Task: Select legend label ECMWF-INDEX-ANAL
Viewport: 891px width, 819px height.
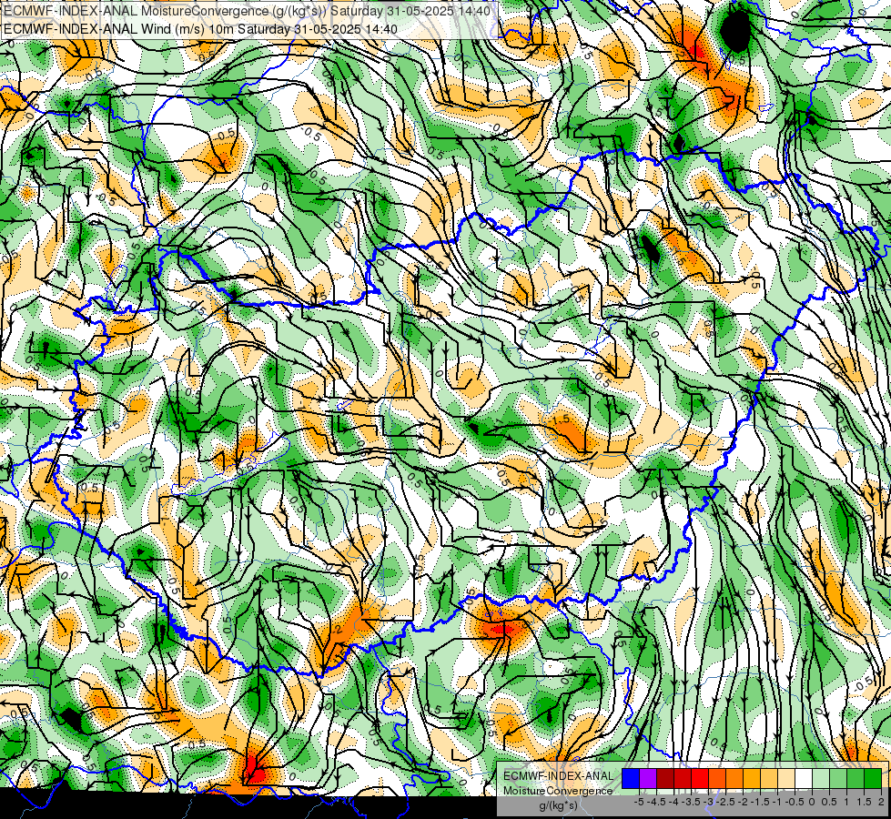Action: (x=558, y=776)
